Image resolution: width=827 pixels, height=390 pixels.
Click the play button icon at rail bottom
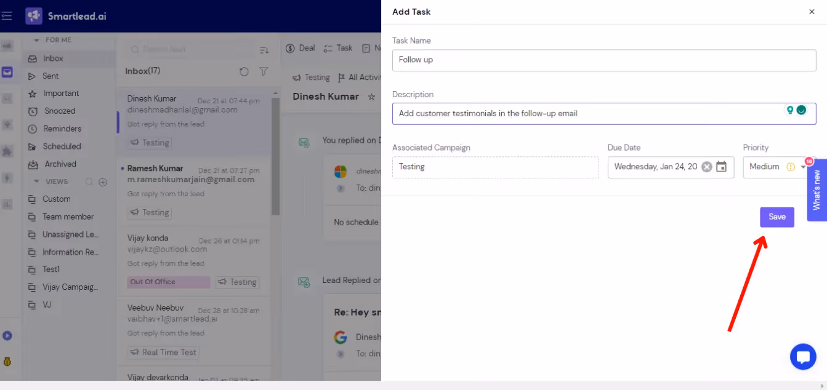click(7, 336)
